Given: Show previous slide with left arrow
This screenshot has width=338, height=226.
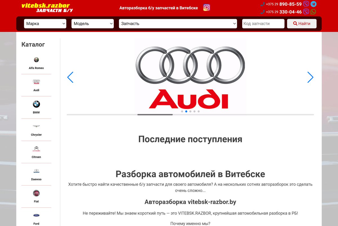Looking at the screenshot, I should 70,77.
